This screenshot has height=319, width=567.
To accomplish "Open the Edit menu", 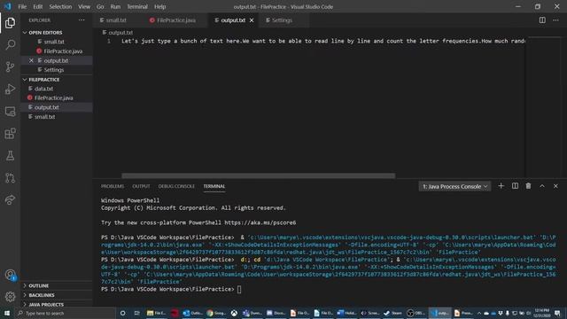I will (x=37, y=6).
